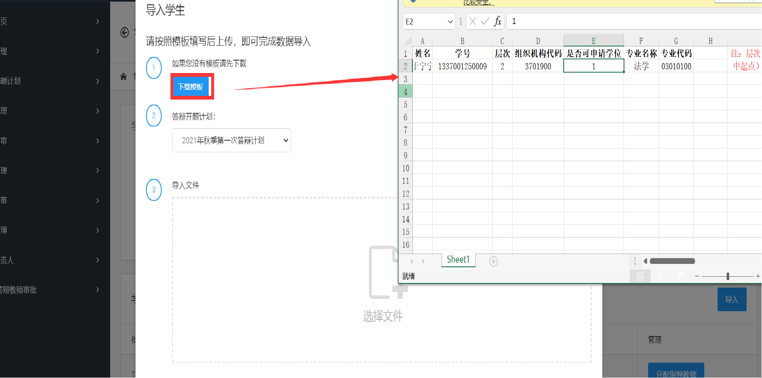762x378 pixels.
Task: Switch to Page Layout view icon
Action: (x=661, y=276)
